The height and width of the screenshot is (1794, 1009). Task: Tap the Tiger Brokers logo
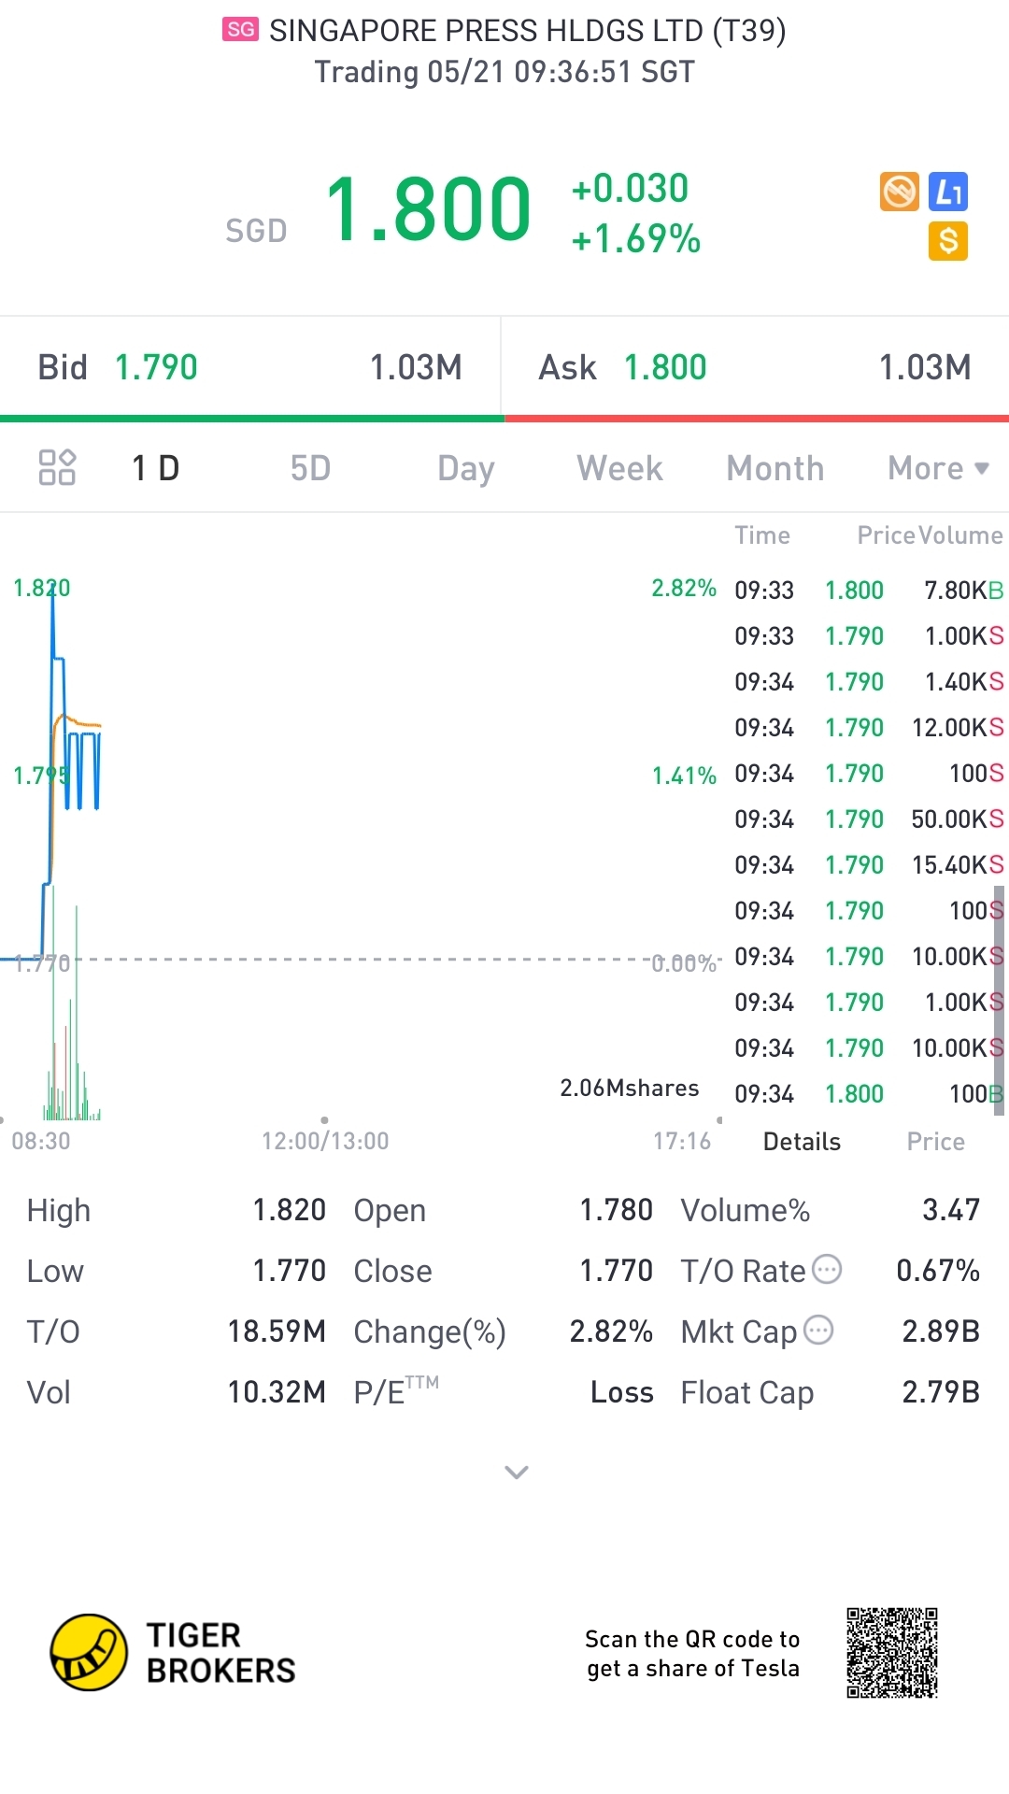pos(89,1652)
